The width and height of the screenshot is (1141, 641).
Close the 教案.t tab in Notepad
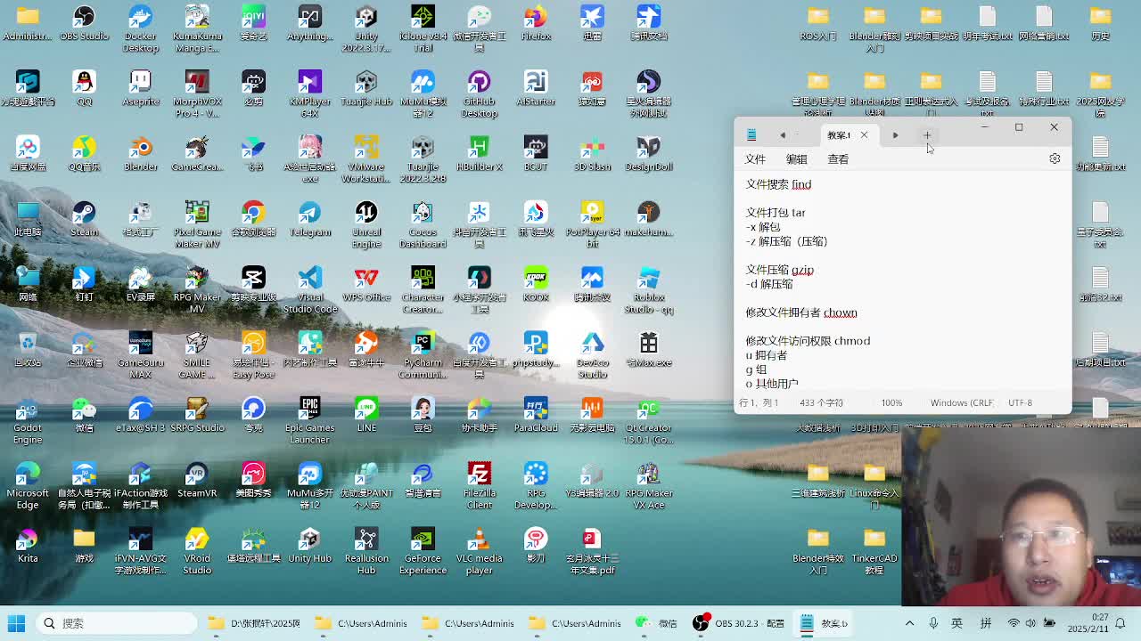(x=864, y=135)
